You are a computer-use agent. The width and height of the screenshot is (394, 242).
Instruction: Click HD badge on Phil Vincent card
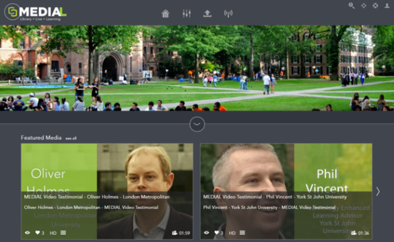pyautogui.click(x=232, y=233)
